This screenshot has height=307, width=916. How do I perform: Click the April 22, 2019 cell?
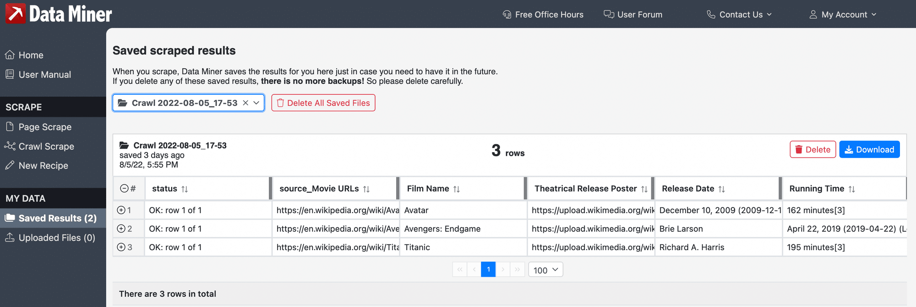click(x=845, y=228)
